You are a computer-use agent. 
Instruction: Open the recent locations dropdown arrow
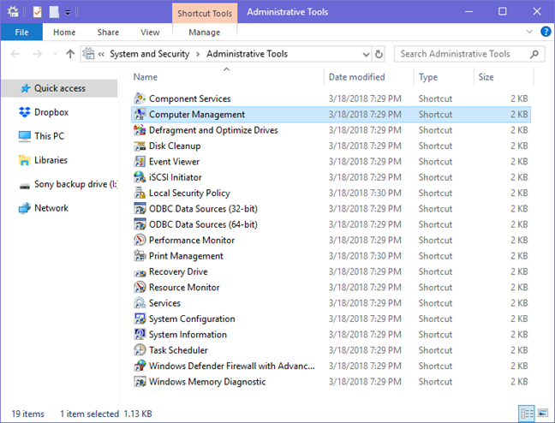pyautogui.click(x=55, y=54)
